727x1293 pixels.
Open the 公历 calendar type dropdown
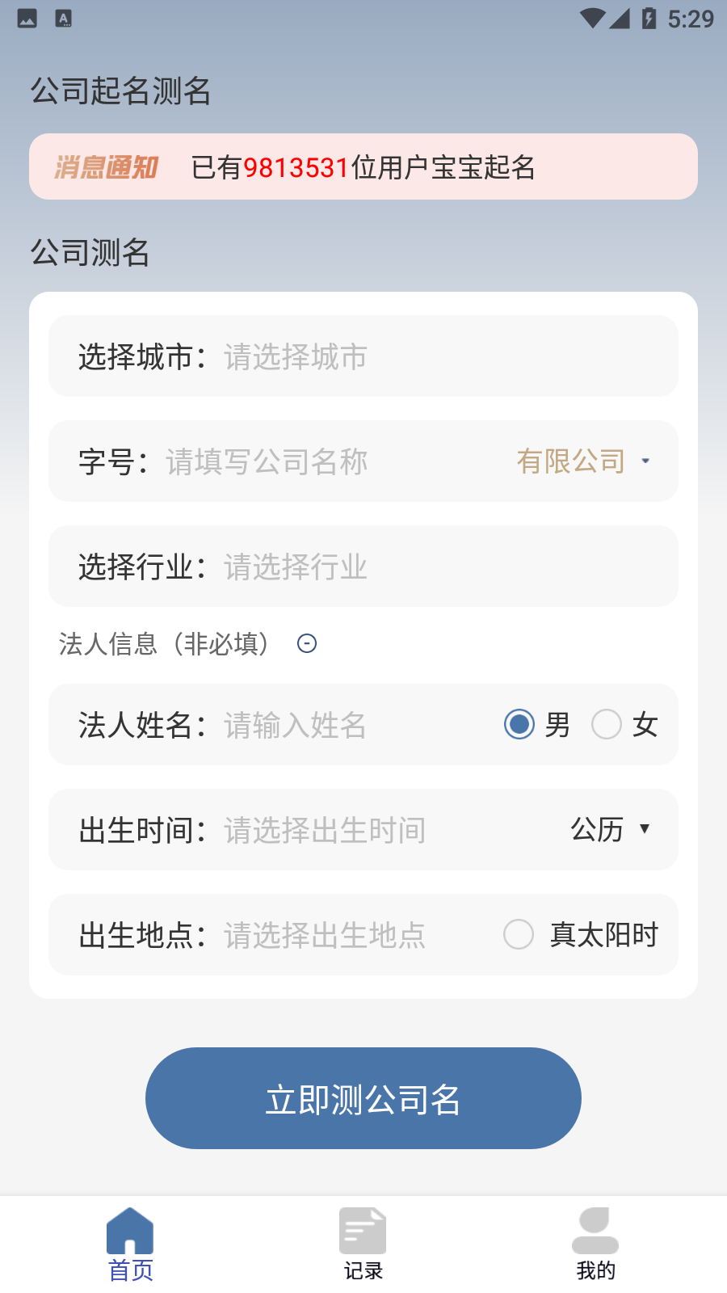[610, 829]
